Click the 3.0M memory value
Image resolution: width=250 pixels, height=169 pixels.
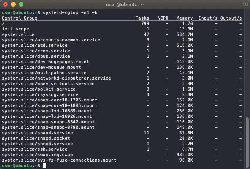tap(188, 78)
